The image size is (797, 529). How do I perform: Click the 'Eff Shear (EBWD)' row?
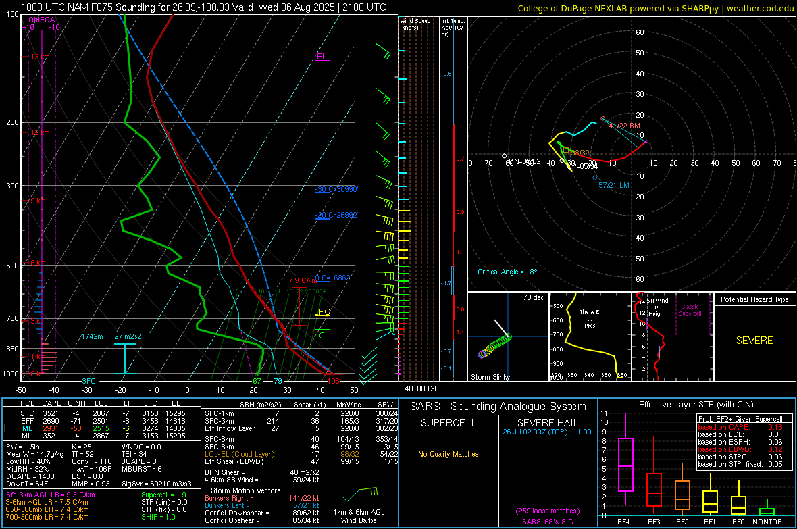[x=301, y=462]
